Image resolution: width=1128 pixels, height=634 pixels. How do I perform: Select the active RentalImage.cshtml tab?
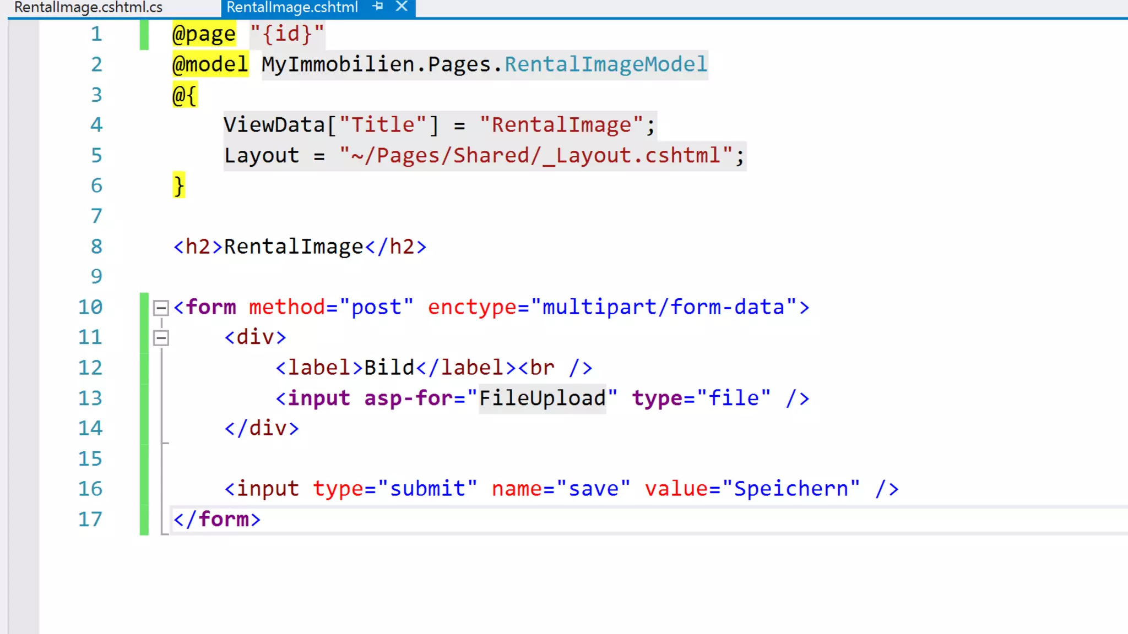(x=292, y=7)
